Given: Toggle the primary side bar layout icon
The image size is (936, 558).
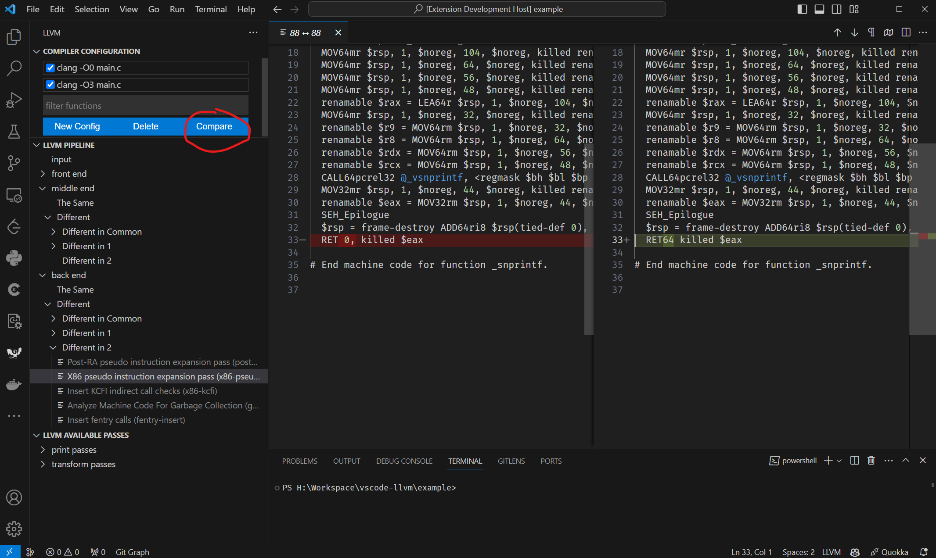Looking at the screenshot, I should tap(802, 9).
